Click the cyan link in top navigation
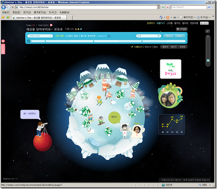 161,23
